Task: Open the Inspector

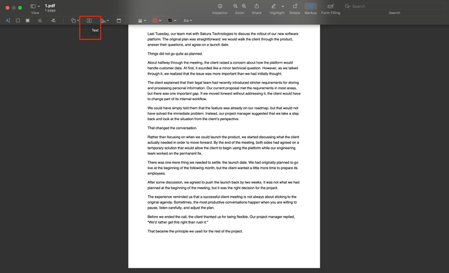Action: tap(220, 6)
